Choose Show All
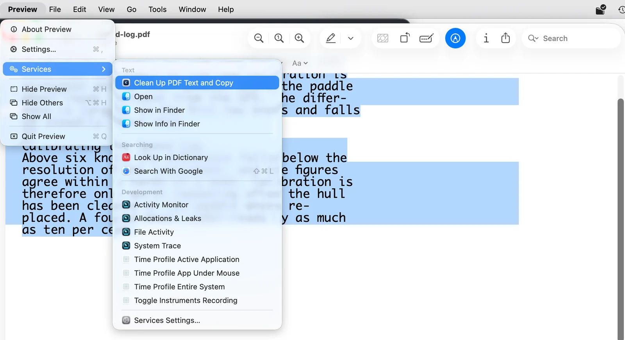Viewport: 625px width, 340px height. point(58,116)
